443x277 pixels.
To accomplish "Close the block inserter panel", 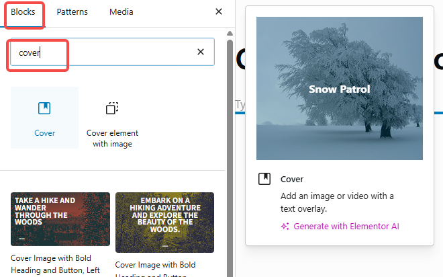I will (x=219, y=12).
